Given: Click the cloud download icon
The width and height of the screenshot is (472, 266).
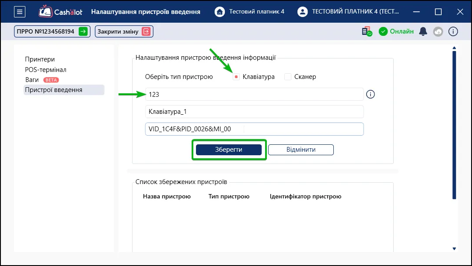Looking at the screenshot, I should (x=438, y=31).
